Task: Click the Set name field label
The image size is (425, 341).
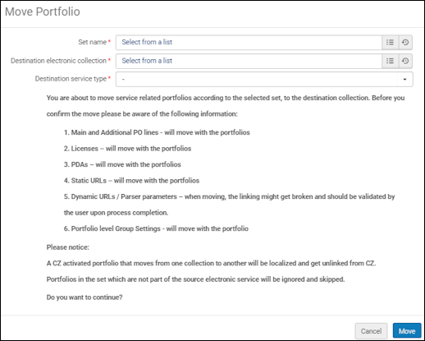Action: 93,42
